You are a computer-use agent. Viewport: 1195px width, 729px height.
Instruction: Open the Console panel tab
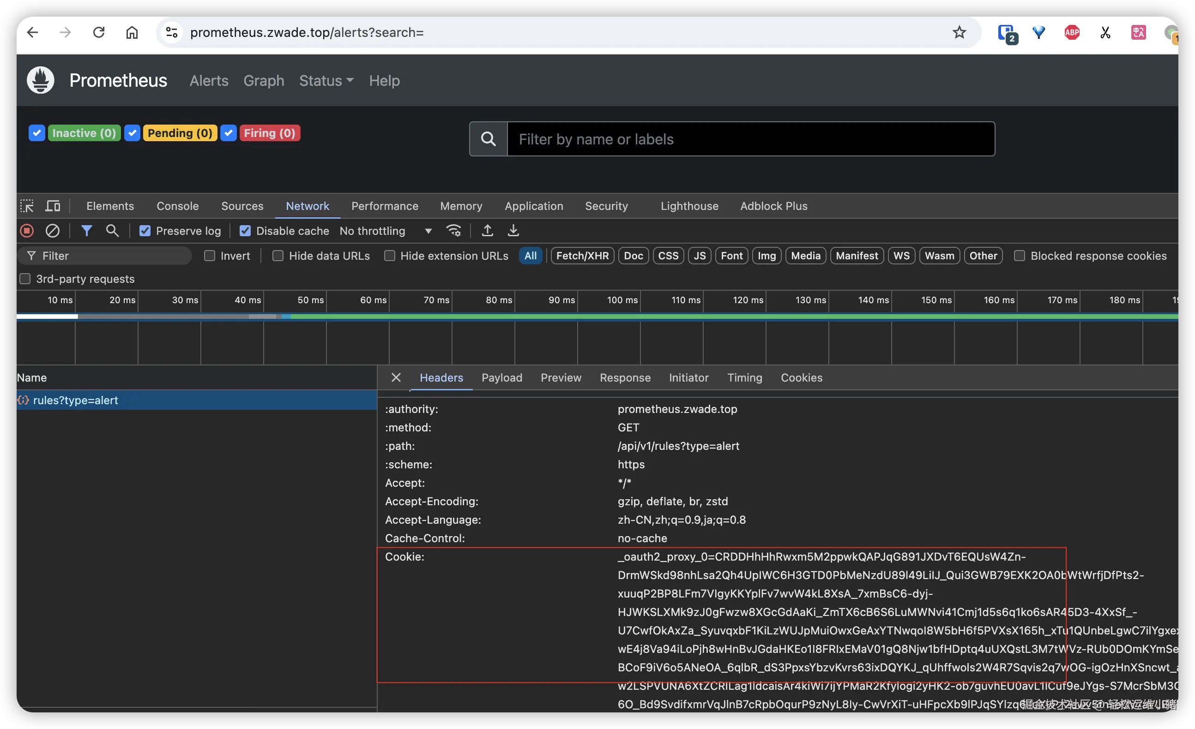coord(177,206)
